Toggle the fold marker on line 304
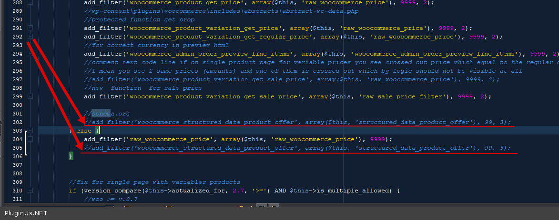 click(30, 139)
